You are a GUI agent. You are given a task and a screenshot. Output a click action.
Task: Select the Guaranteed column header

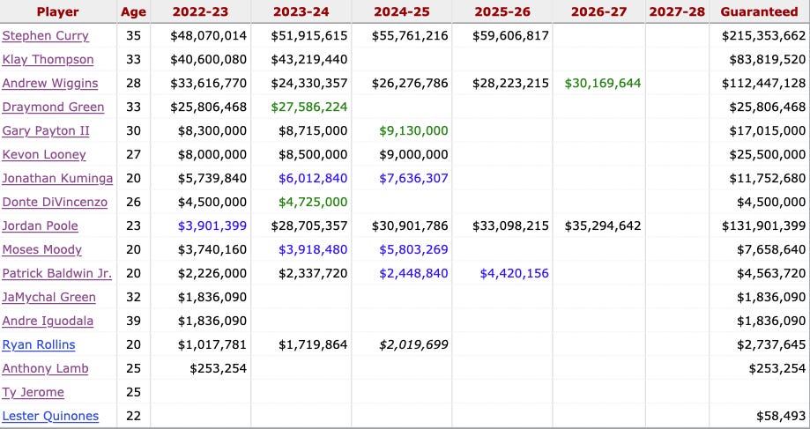tap(760, 11)
